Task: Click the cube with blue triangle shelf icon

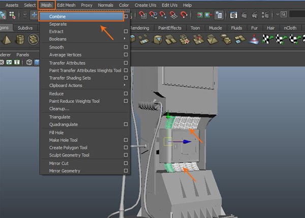Action: (x=158, y=40)
